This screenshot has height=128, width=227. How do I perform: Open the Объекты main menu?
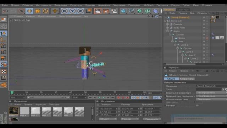pos(28,5)
